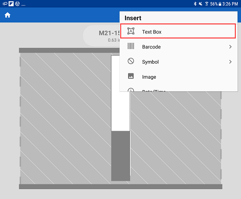Viewport: 241px width, 199px height.
Task: Click the Date/Time clock icon
Action: [x=131, y=90]
